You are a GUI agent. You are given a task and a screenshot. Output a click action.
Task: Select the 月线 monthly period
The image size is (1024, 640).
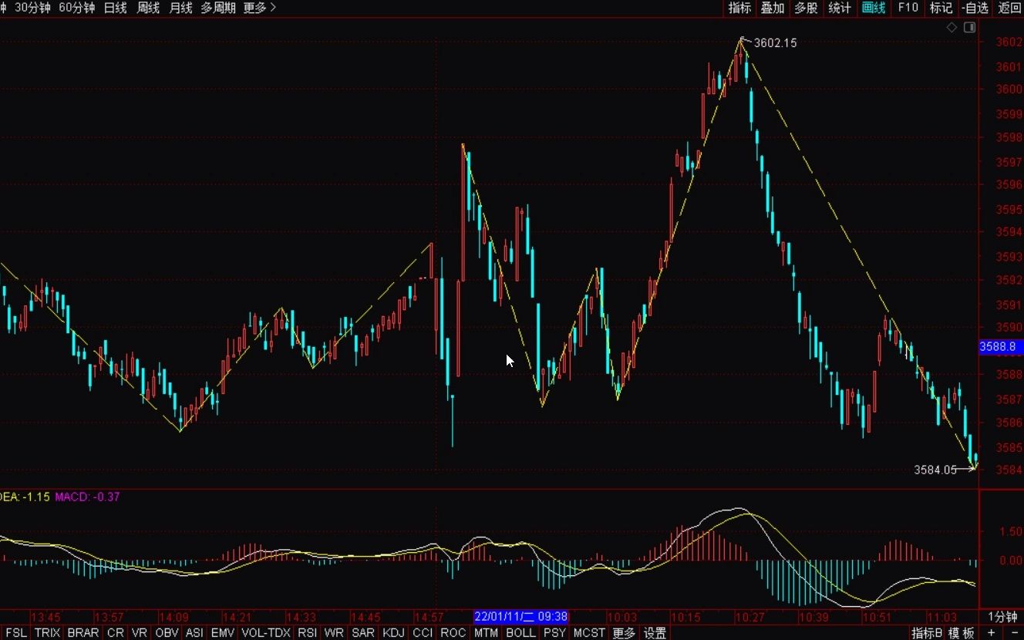coord(180,8)
